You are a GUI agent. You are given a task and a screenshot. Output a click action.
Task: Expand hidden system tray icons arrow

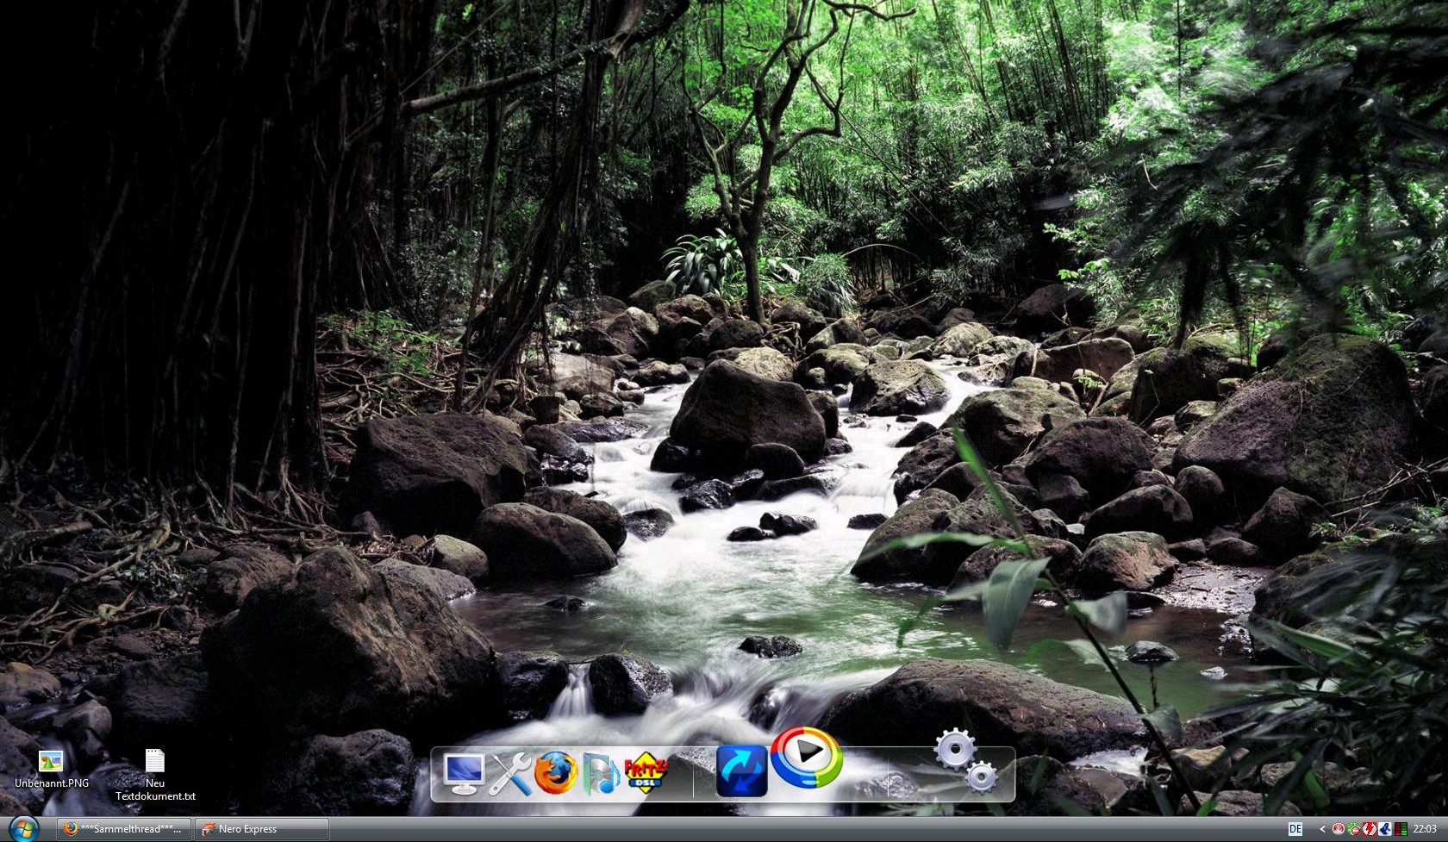[x=1322, y=829]
